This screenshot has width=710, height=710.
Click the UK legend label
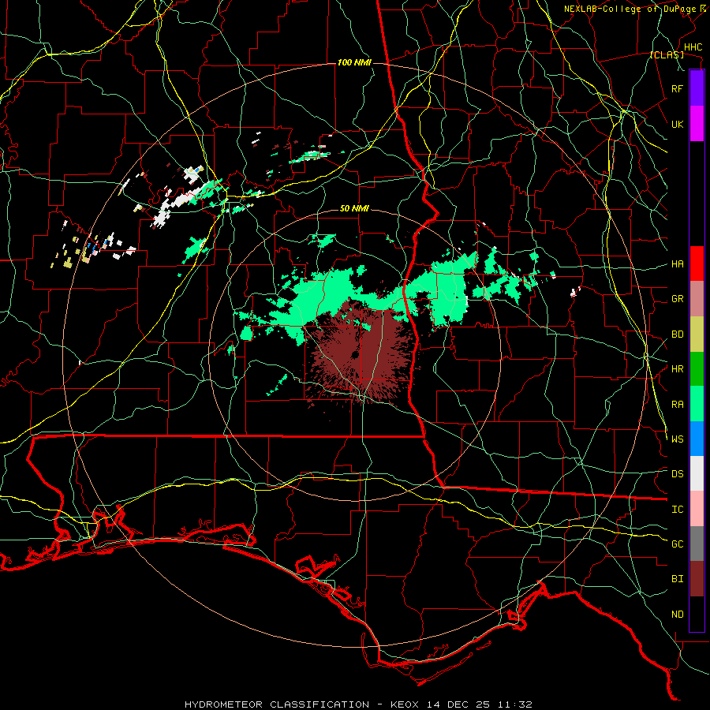pyautogui.click(x=677, y=124)
